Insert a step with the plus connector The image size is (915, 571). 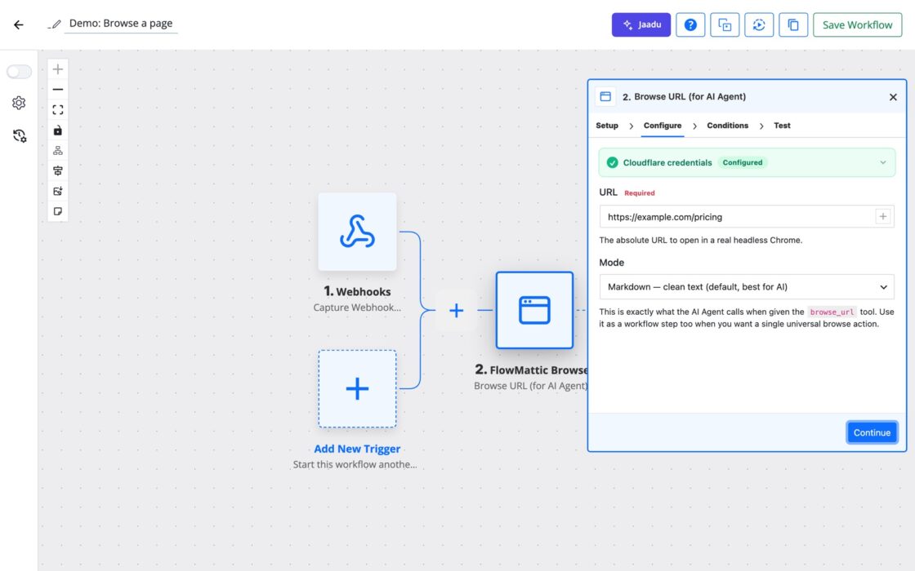pos(457,310)
